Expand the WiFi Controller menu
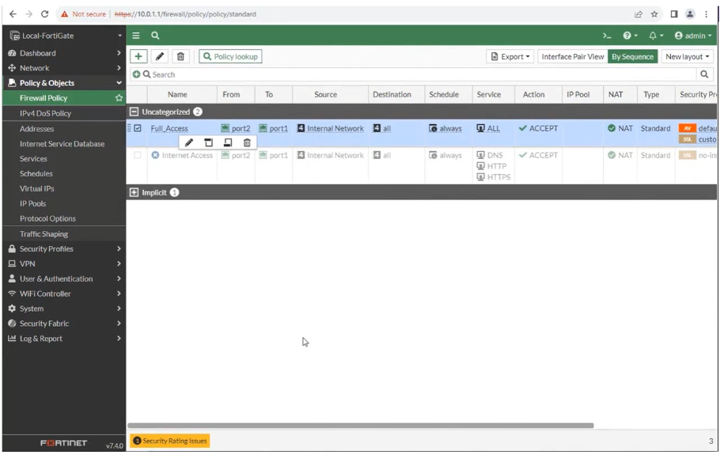Screen dimensions: 724x466 pyautogui.click(x=64, y=294)
